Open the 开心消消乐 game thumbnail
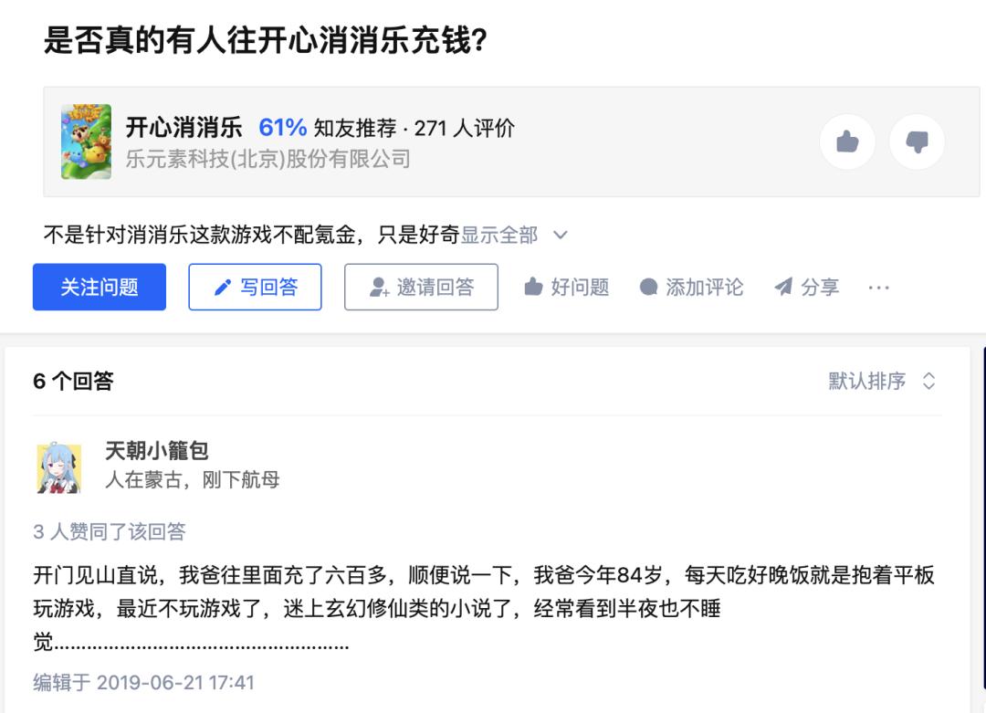This screenshot has width=986, height=713. pyautogui.click(x=86, y=142)
